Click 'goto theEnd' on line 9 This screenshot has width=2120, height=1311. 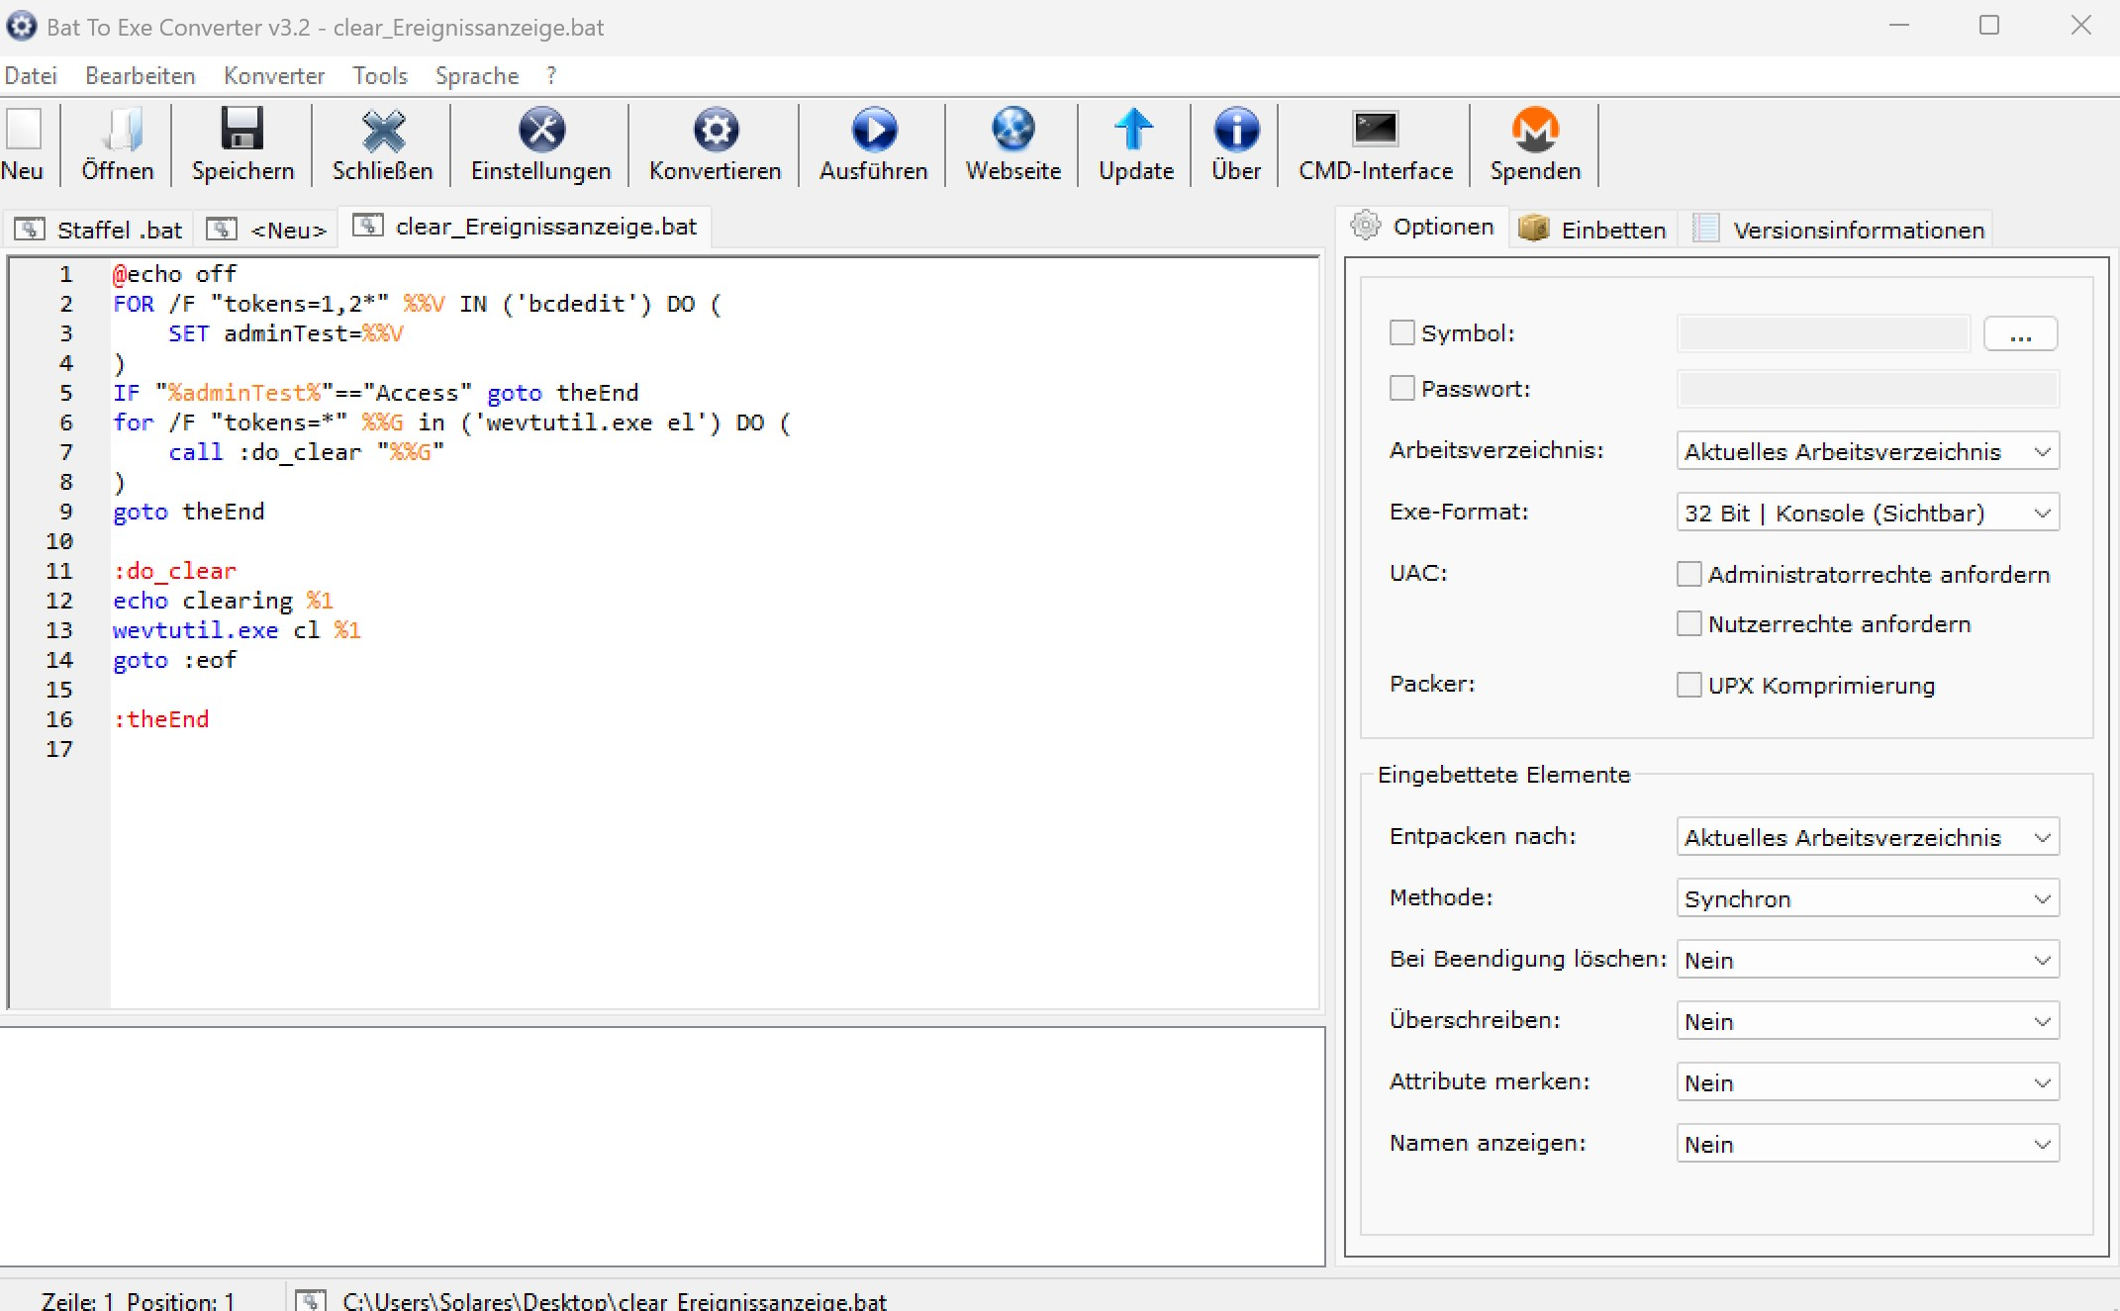click(189, 512)
